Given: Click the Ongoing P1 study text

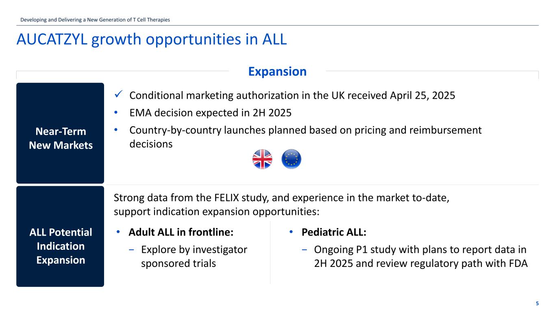Looking at the screenshot, I should 420,256.
